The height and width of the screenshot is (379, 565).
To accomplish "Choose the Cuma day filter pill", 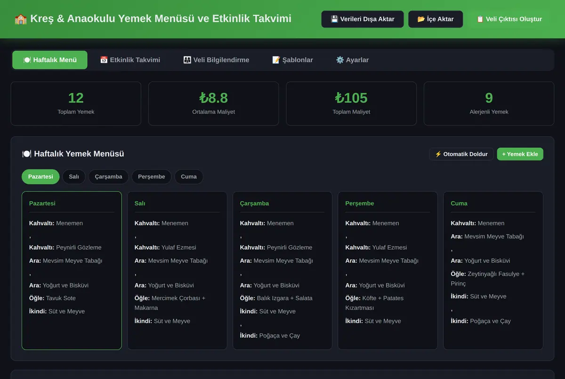I will (189, 176).
